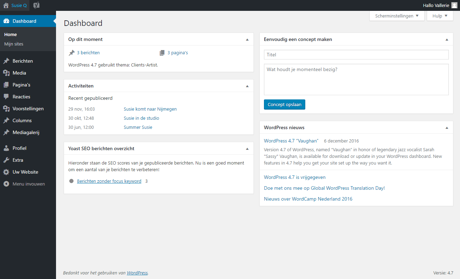The width and height of the screenshot is (460, 279).
Task: Click the Voorstellingen sidebar icon
Action: [x=6, y=109]
